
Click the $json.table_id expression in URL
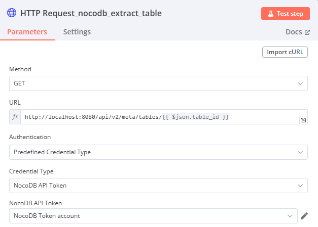click(x=196, y=117)
